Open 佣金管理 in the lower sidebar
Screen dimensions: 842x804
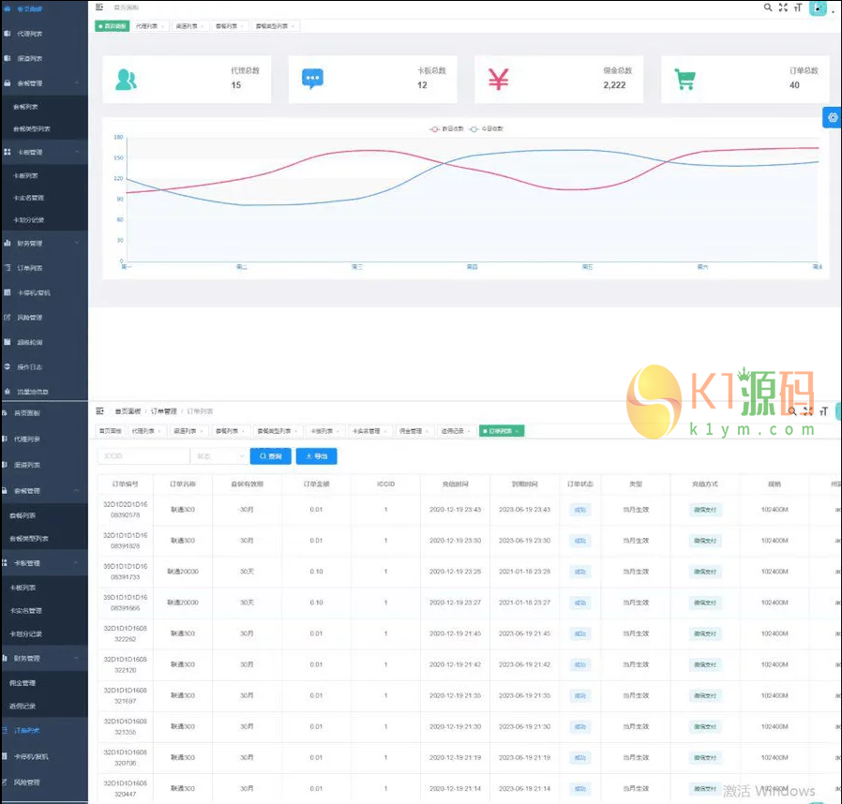[x=24, y=683]
